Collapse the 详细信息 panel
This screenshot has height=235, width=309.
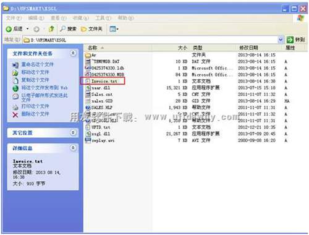coord(73,148)
